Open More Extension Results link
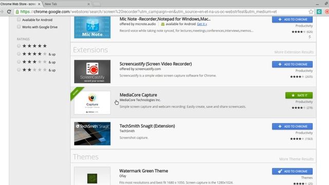Screen dimensions: 329x185 294,52
